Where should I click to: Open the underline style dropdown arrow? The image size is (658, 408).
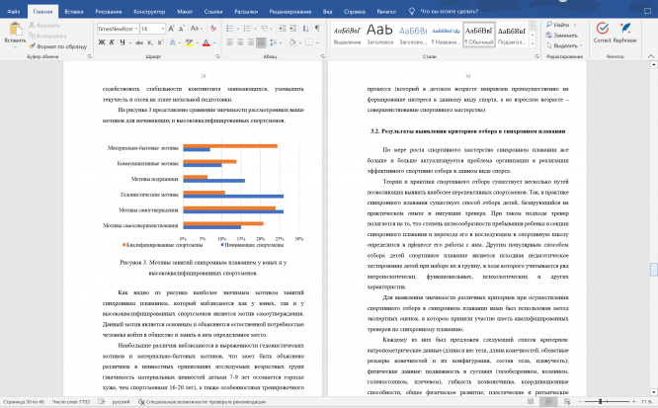[x=130, y=42]
